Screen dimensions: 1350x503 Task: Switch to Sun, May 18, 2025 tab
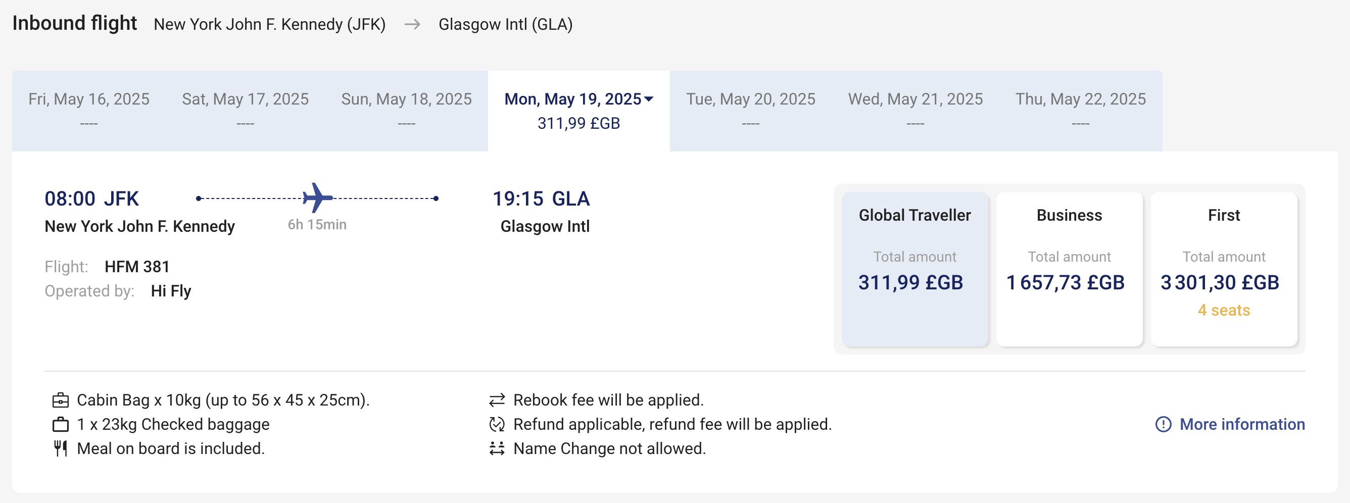[406, 111]
